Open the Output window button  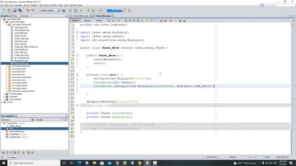(11, 158)
